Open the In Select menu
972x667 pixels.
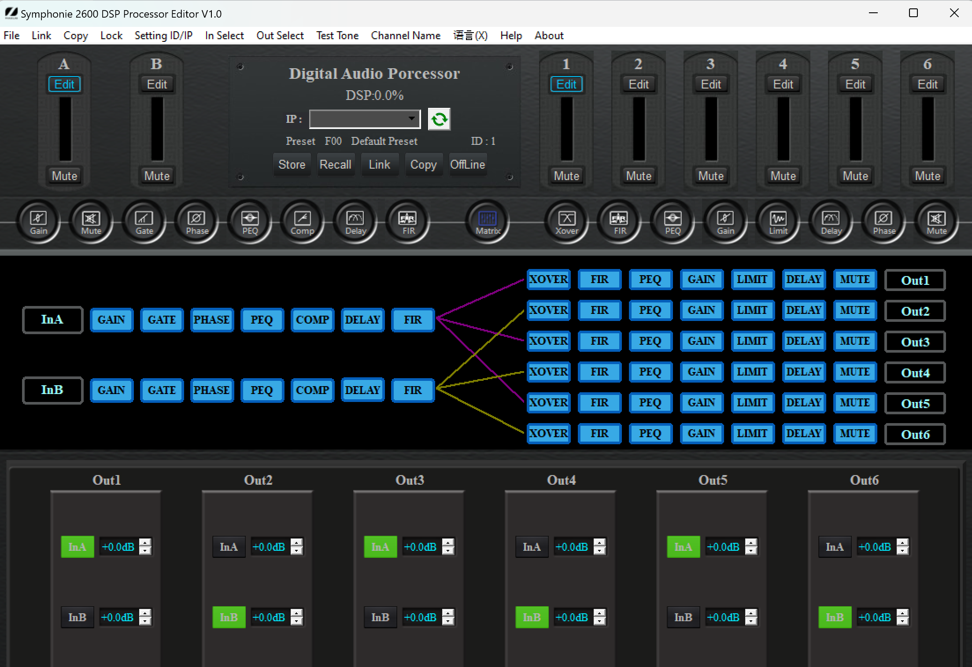[x=224, y=36]
